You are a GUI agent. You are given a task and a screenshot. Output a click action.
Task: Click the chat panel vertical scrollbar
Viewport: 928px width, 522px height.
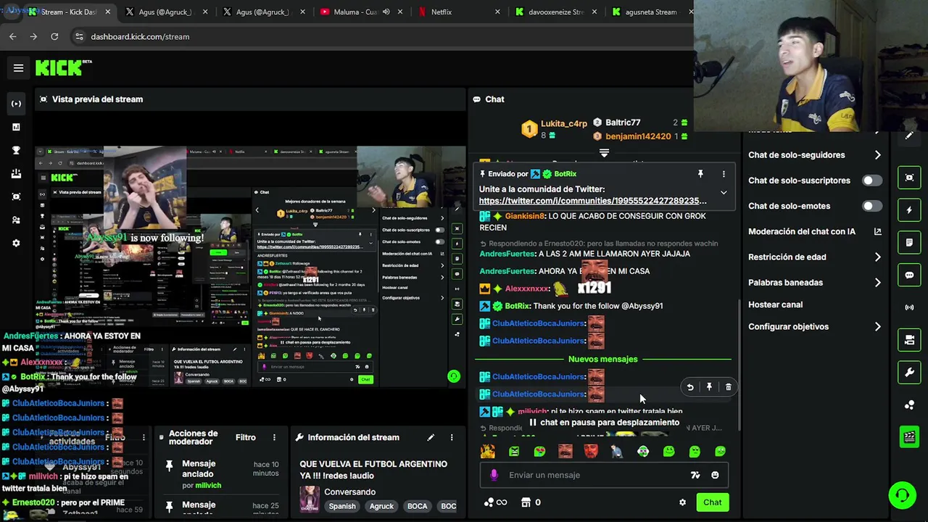coord(738,366)
